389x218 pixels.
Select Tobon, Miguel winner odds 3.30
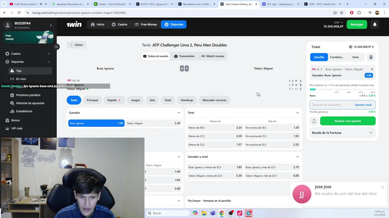click(x=153, y=123)
